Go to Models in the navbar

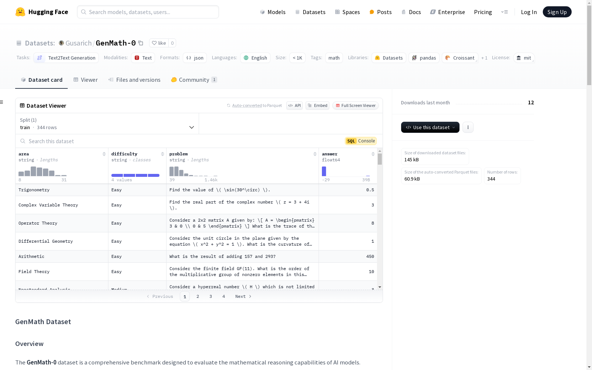pyautogui.click(x=273, y=12)
